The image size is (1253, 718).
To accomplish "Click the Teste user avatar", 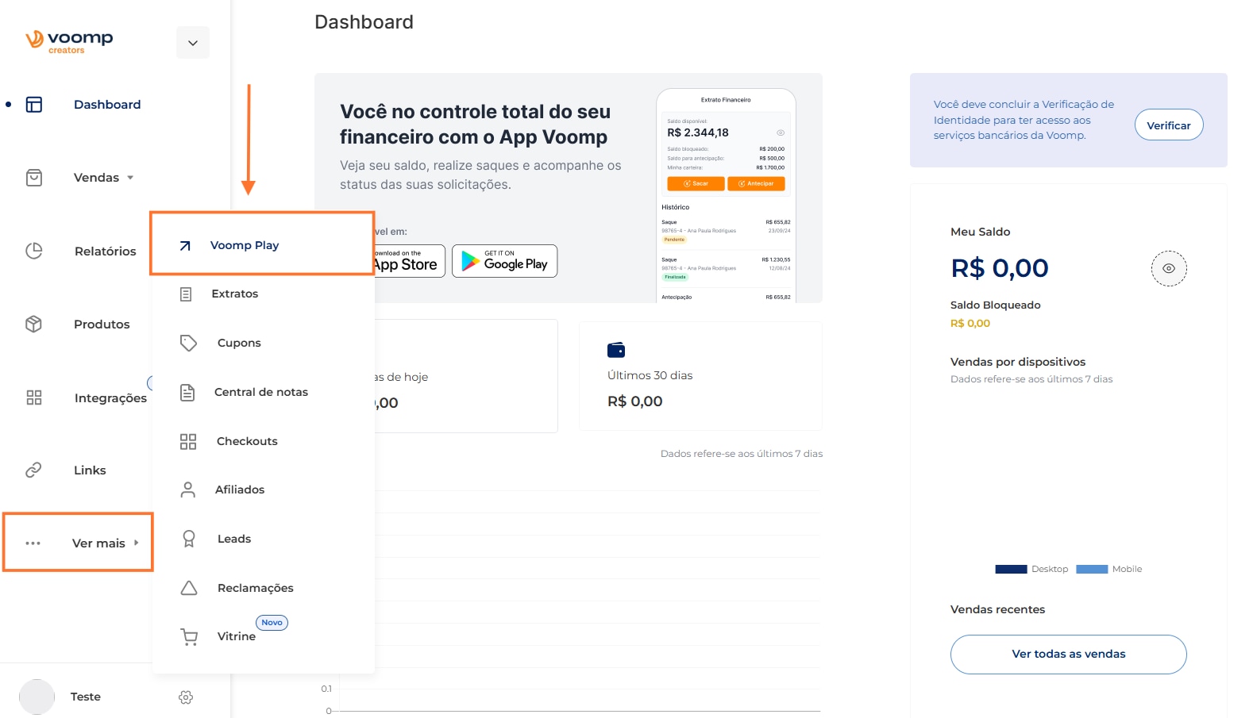I will click(37, 697).
